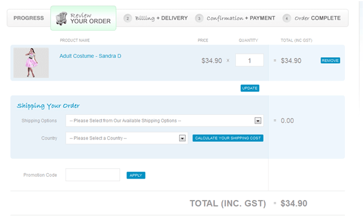The width and height of the screenshot is (364, 218).
Task: Click the pink dress costume thumbnail
Action: [x=31, y=63]
